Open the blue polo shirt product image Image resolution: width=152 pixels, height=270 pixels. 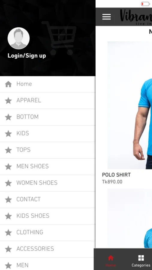click(130, 105)
